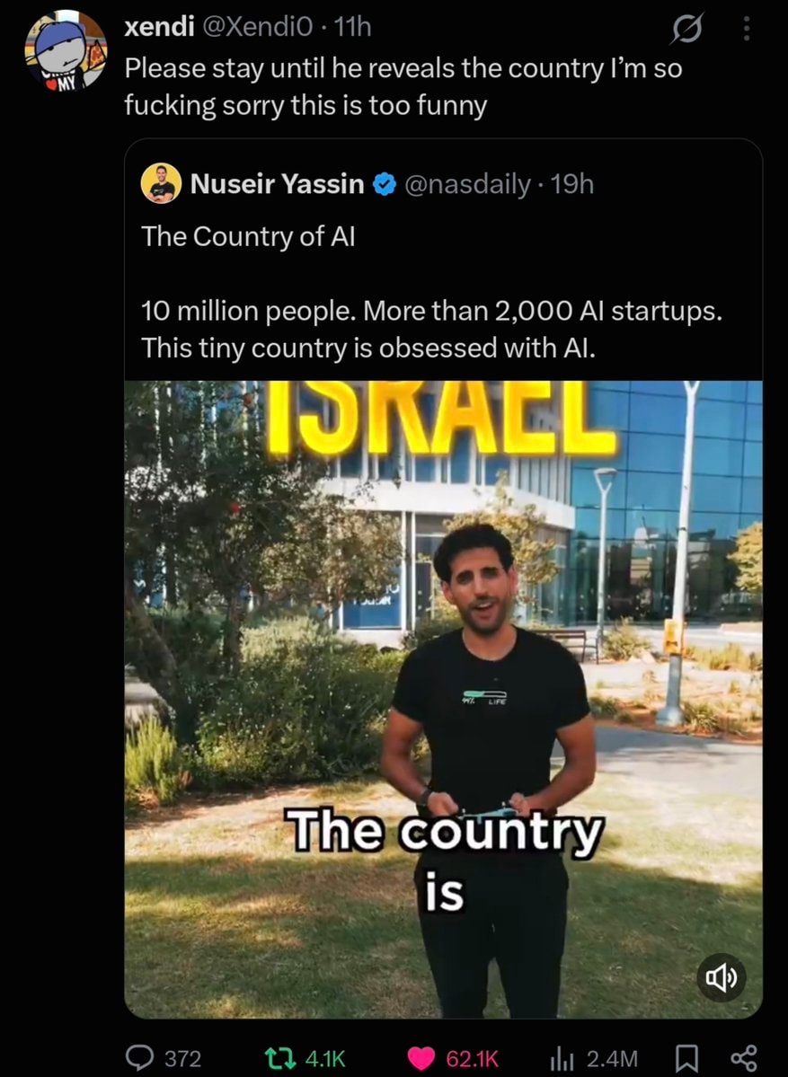The height and width of the screenshot is (1077, 788).
Task: Play the embedded Israel video
Action: tap(443, 699)
